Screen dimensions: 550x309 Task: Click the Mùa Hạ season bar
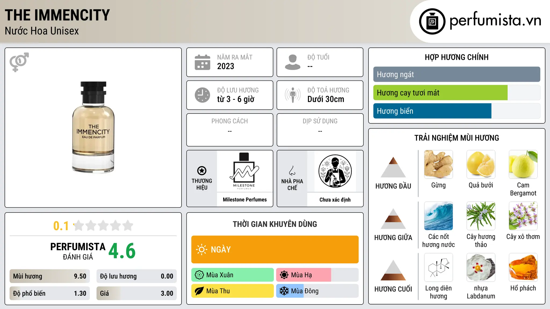point(317,275)
